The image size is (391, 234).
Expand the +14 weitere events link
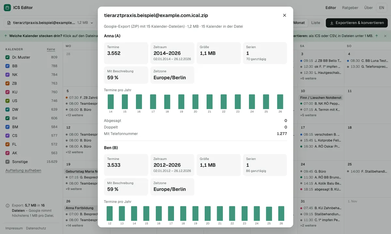tap(74, 226)
